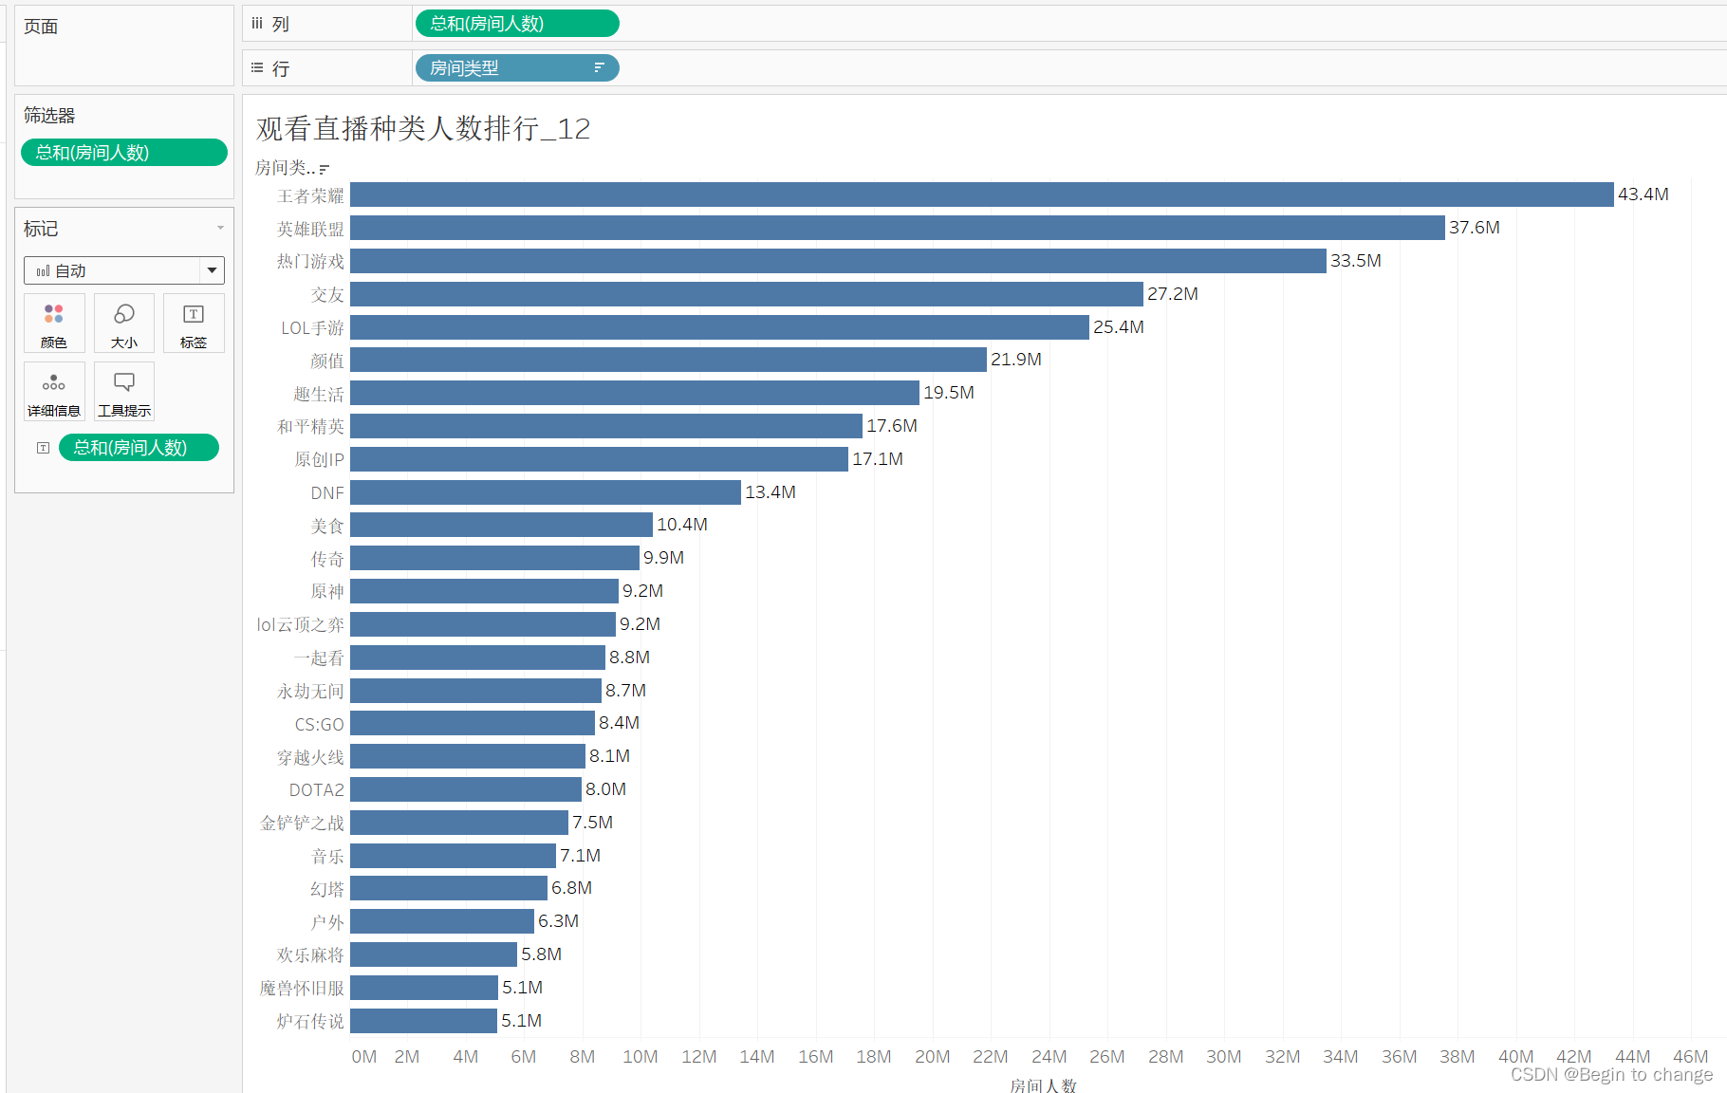Image resolution: width=1727 pixels, height=1093 pixels.
Task: Click the lol云顶之弈 row label
Action: point(301,624)
